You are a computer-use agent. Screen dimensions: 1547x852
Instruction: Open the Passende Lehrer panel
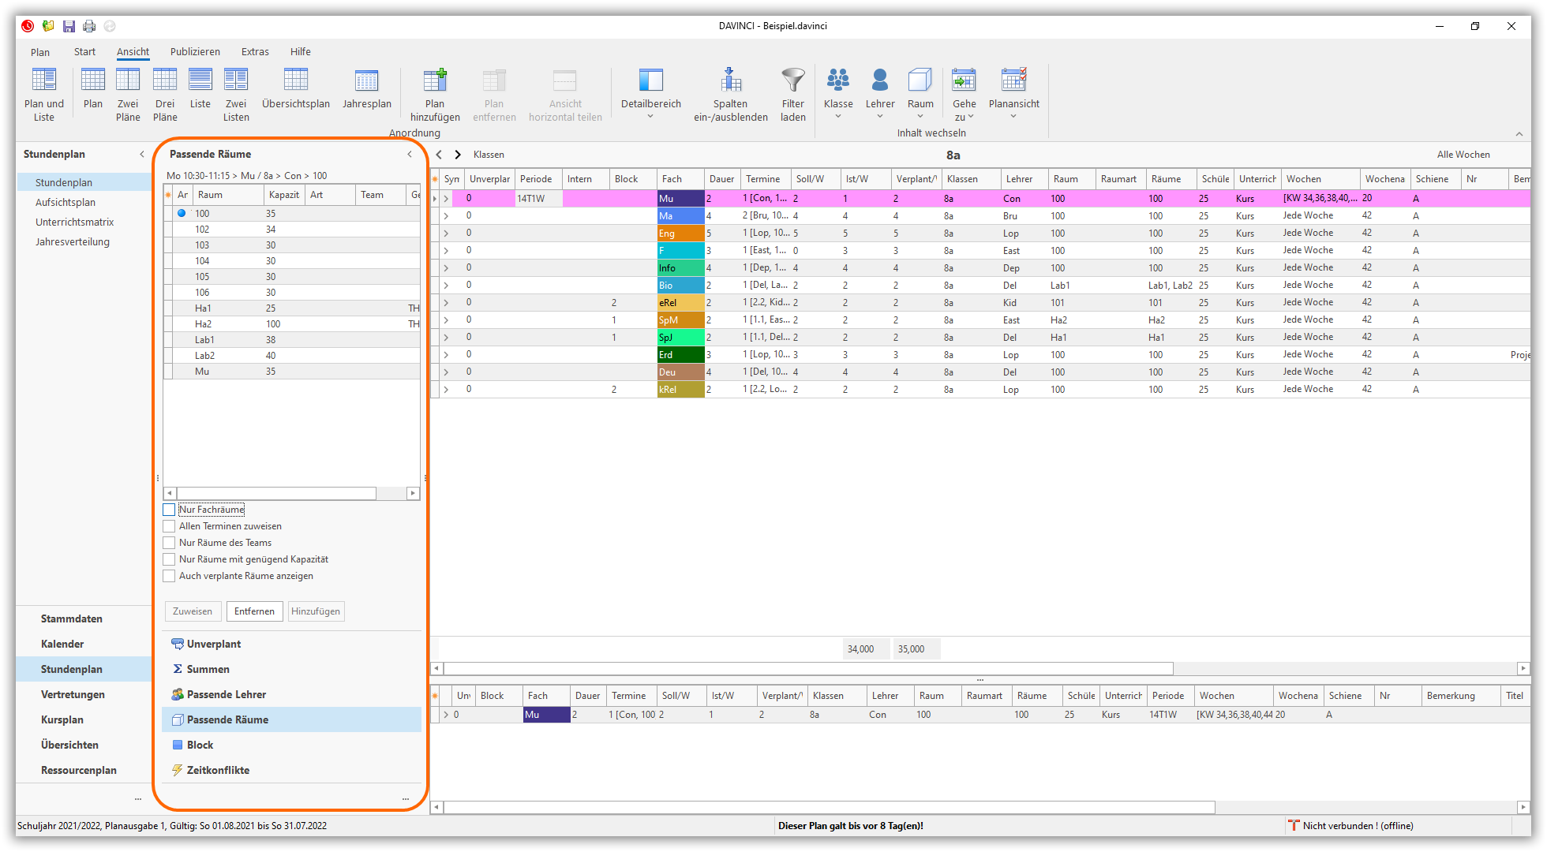227,694
